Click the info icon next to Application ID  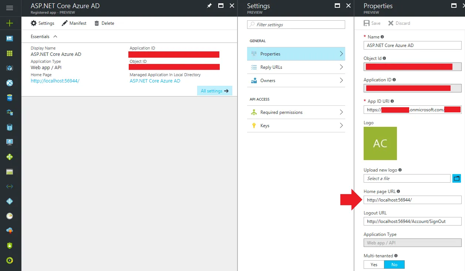394,80
